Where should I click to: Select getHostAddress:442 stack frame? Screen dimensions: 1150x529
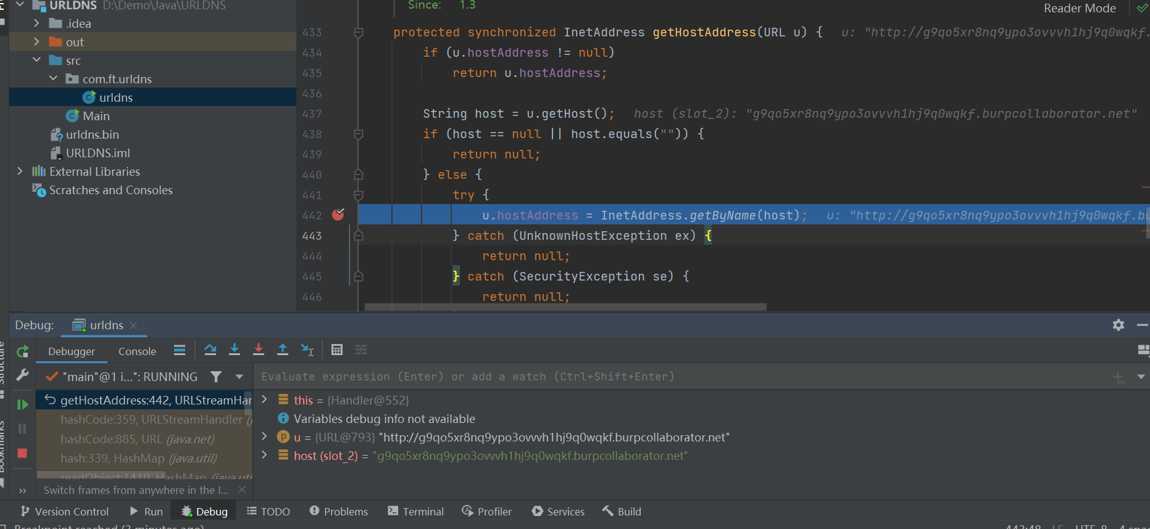pyautogui.click(x=144, y=400)
